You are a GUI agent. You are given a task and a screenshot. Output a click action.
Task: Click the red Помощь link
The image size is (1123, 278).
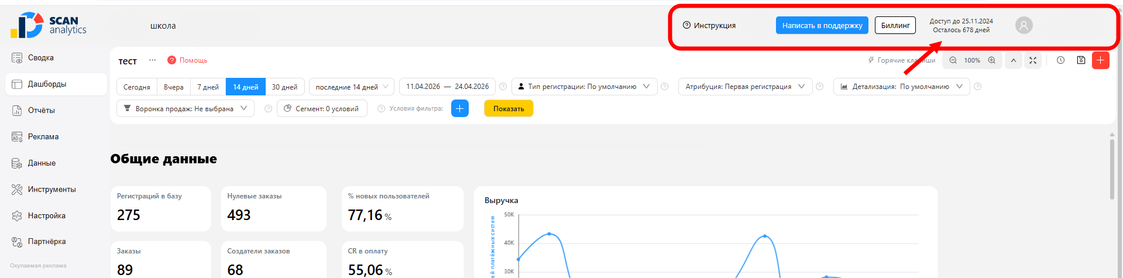[x=187, y=60]
